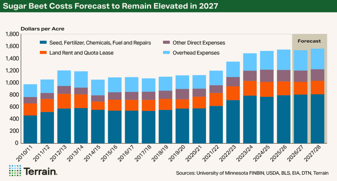This screenshot has width=337, height=181.
Task: Click the Terrain logo icon
Action: tap(15, 171)
